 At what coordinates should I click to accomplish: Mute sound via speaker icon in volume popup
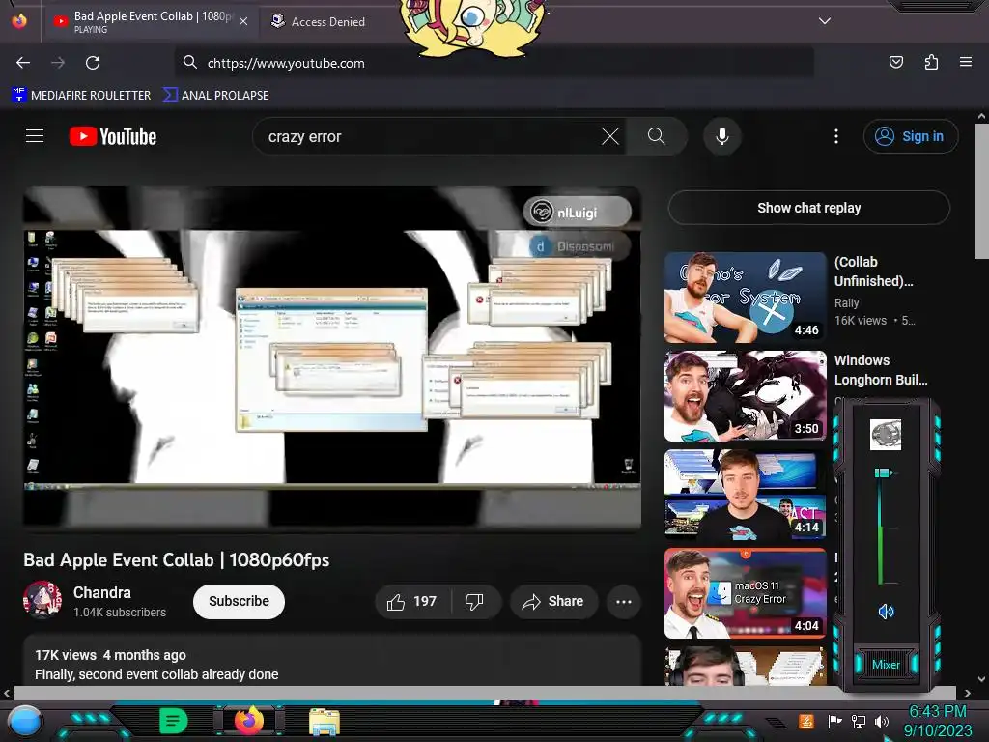[x=886, y=611]
